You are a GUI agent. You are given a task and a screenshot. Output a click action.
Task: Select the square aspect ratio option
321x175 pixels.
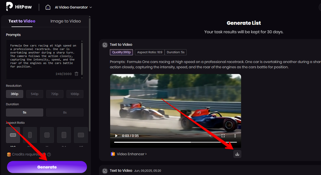(47, 135)
